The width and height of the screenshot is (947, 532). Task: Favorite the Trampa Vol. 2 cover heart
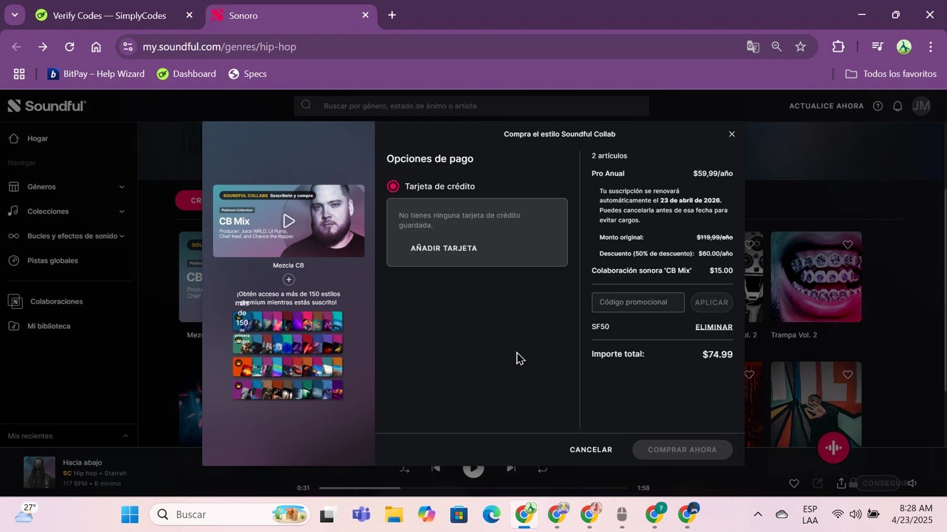coord(848,245)
